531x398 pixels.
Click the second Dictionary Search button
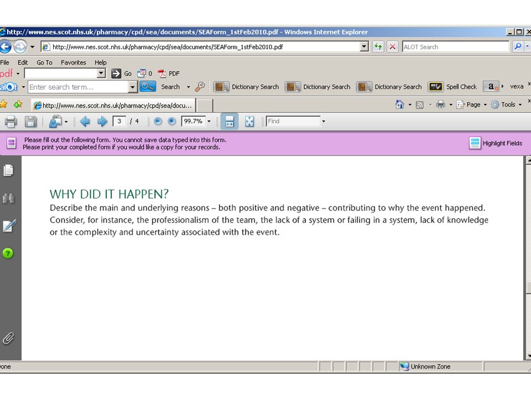coord(318,87)
